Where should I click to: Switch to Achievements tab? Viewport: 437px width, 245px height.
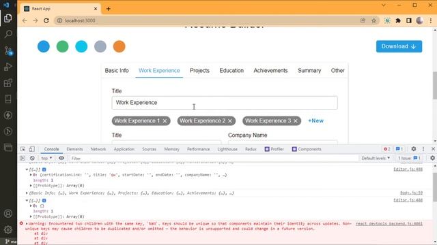tap(270, 71)
